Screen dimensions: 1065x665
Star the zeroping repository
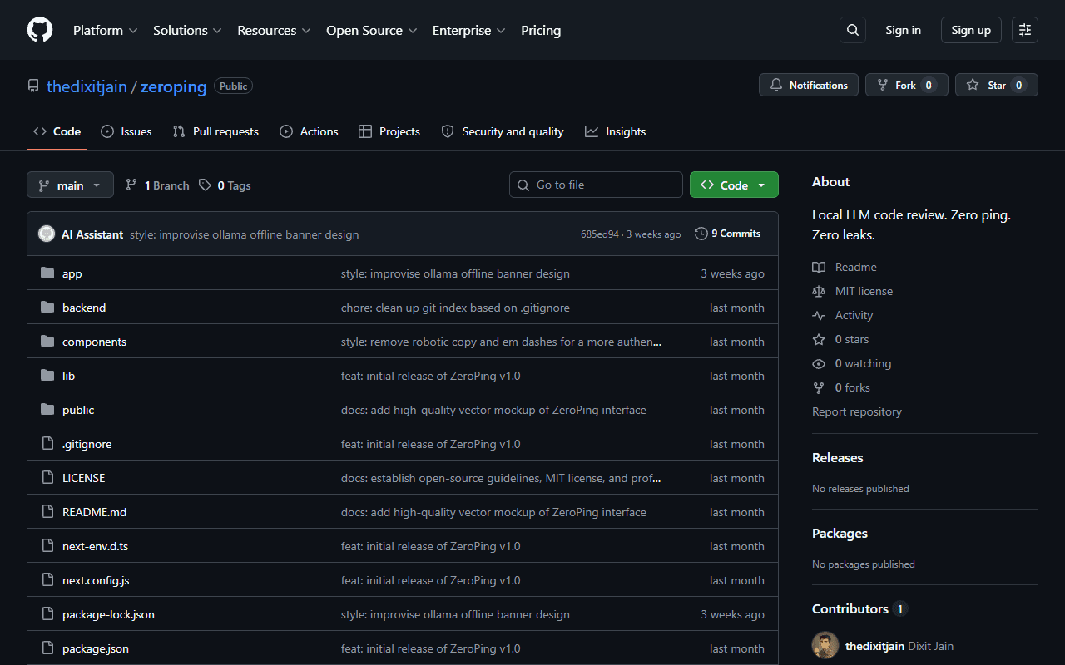pyautogui.click(x=997, y=85)
